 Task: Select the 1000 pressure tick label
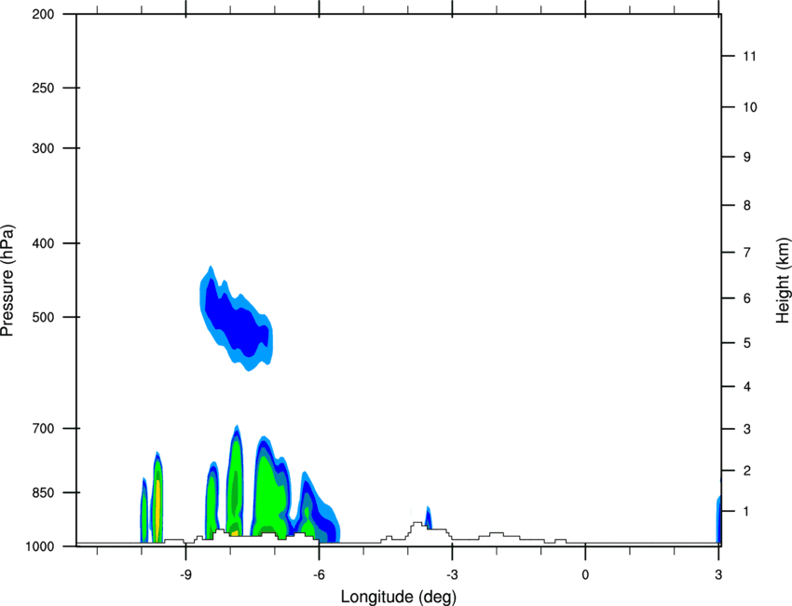point(39,546)
